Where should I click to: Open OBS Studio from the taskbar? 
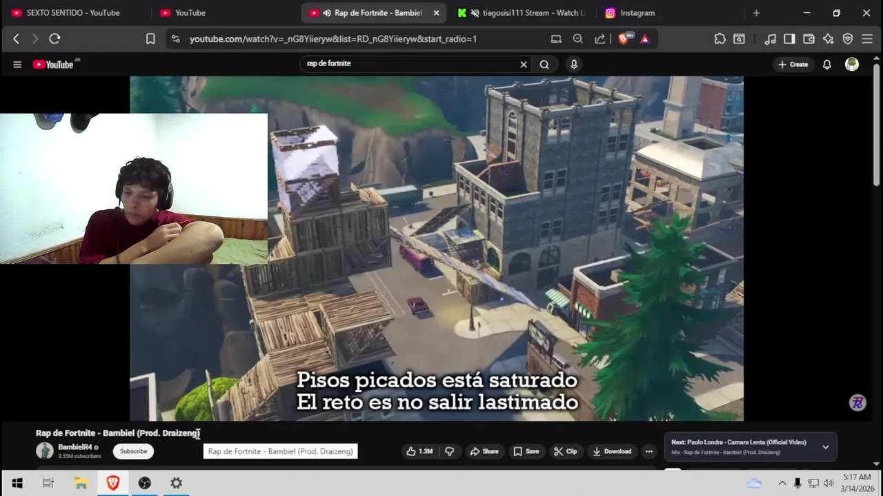[145, 483]
